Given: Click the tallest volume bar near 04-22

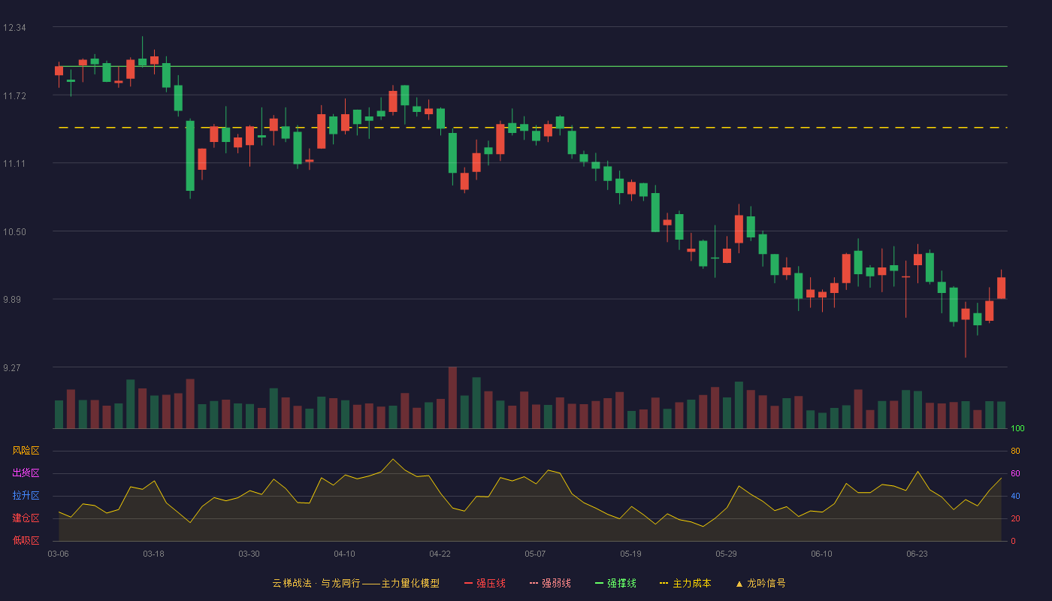Looking at the screenshot, I should (x=452, y=397).
